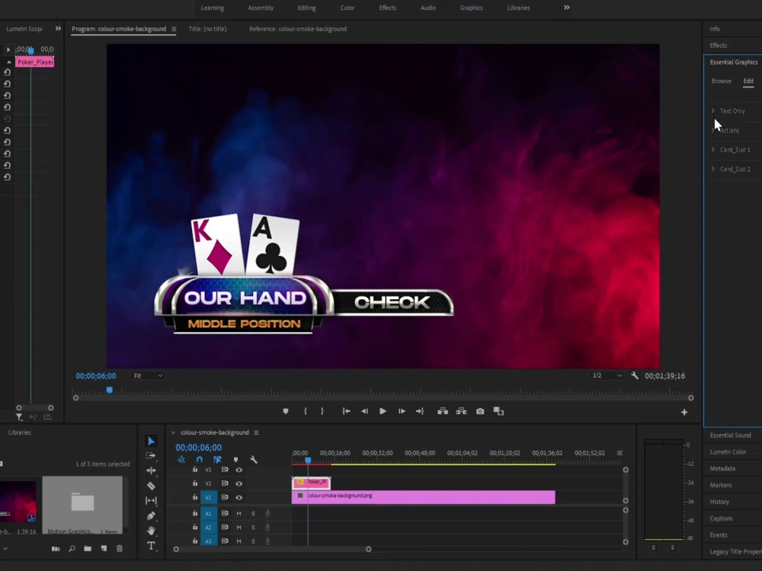Open timeline display settings wrench
This screenshot has width=762, height=571.
click(x=254, y=459)
